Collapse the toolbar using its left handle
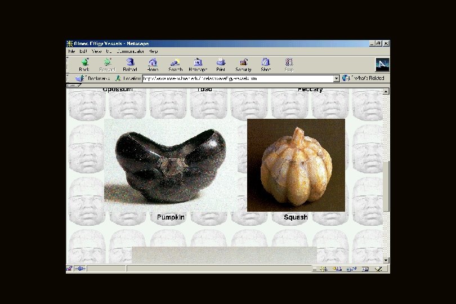The width and height of the screenshot is (456, 304). pyautogui.click(x=68, y=65)
